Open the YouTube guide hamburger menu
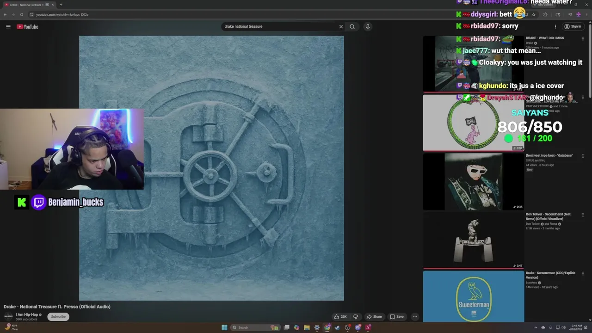 8,26
